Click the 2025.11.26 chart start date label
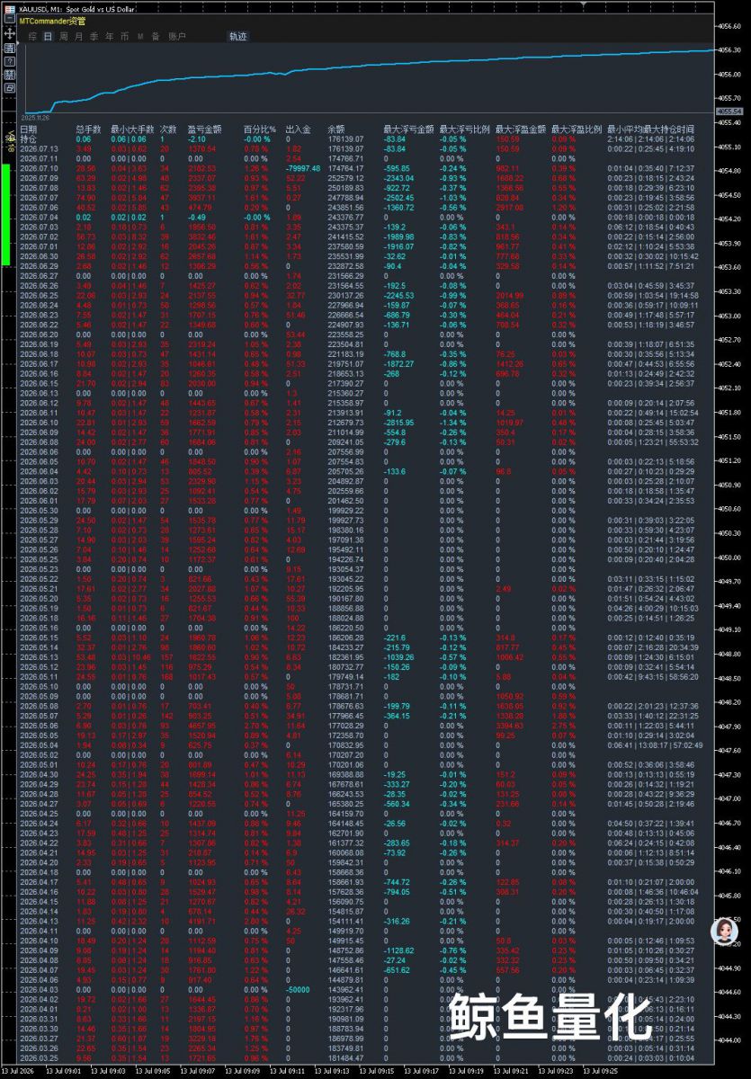751x1079 pixels. 34,116
